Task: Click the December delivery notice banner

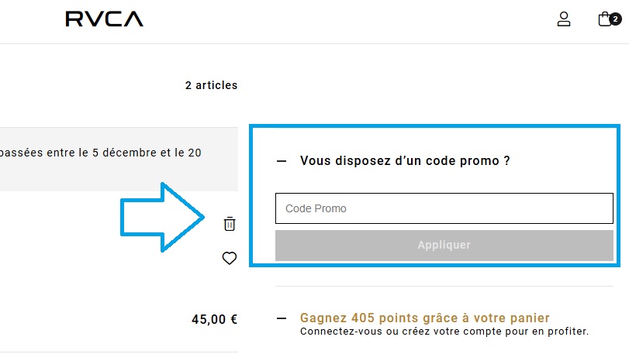Action: click(x=119, y=159)
